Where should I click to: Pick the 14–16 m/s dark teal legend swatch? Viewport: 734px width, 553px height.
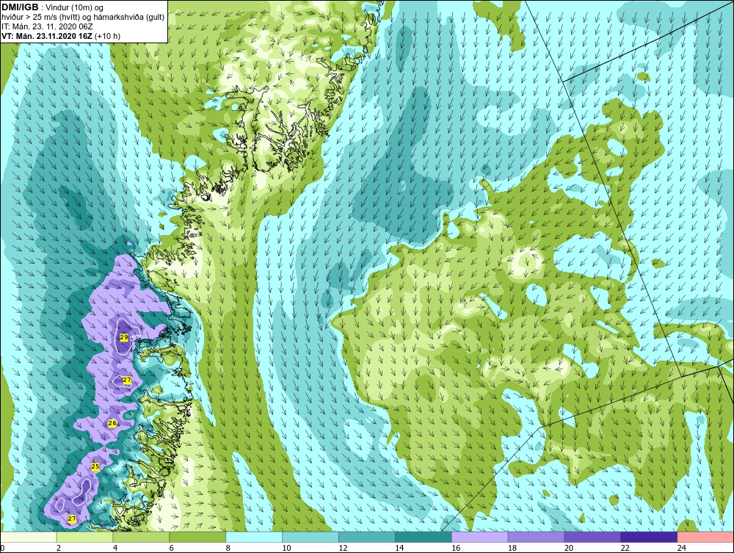click(424, 537)
